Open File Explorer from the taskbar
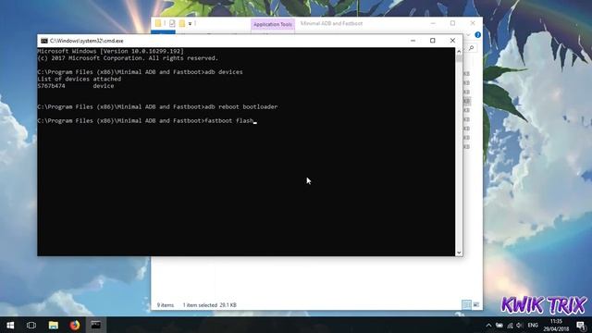This screenshot has height=333, width=592. point(54,325)
